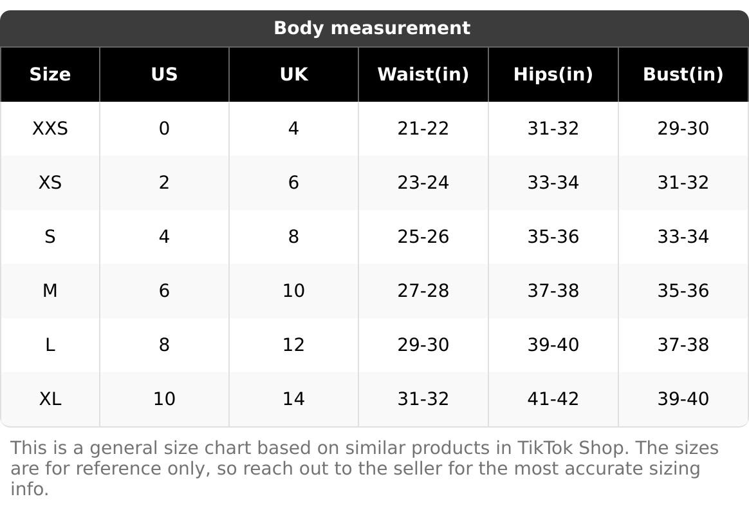
Task: Select the M size row label
Action: tap(50, 291)
